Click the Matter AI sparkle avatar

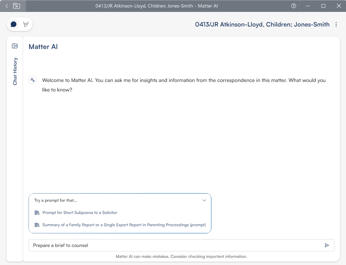pos(33,80)
